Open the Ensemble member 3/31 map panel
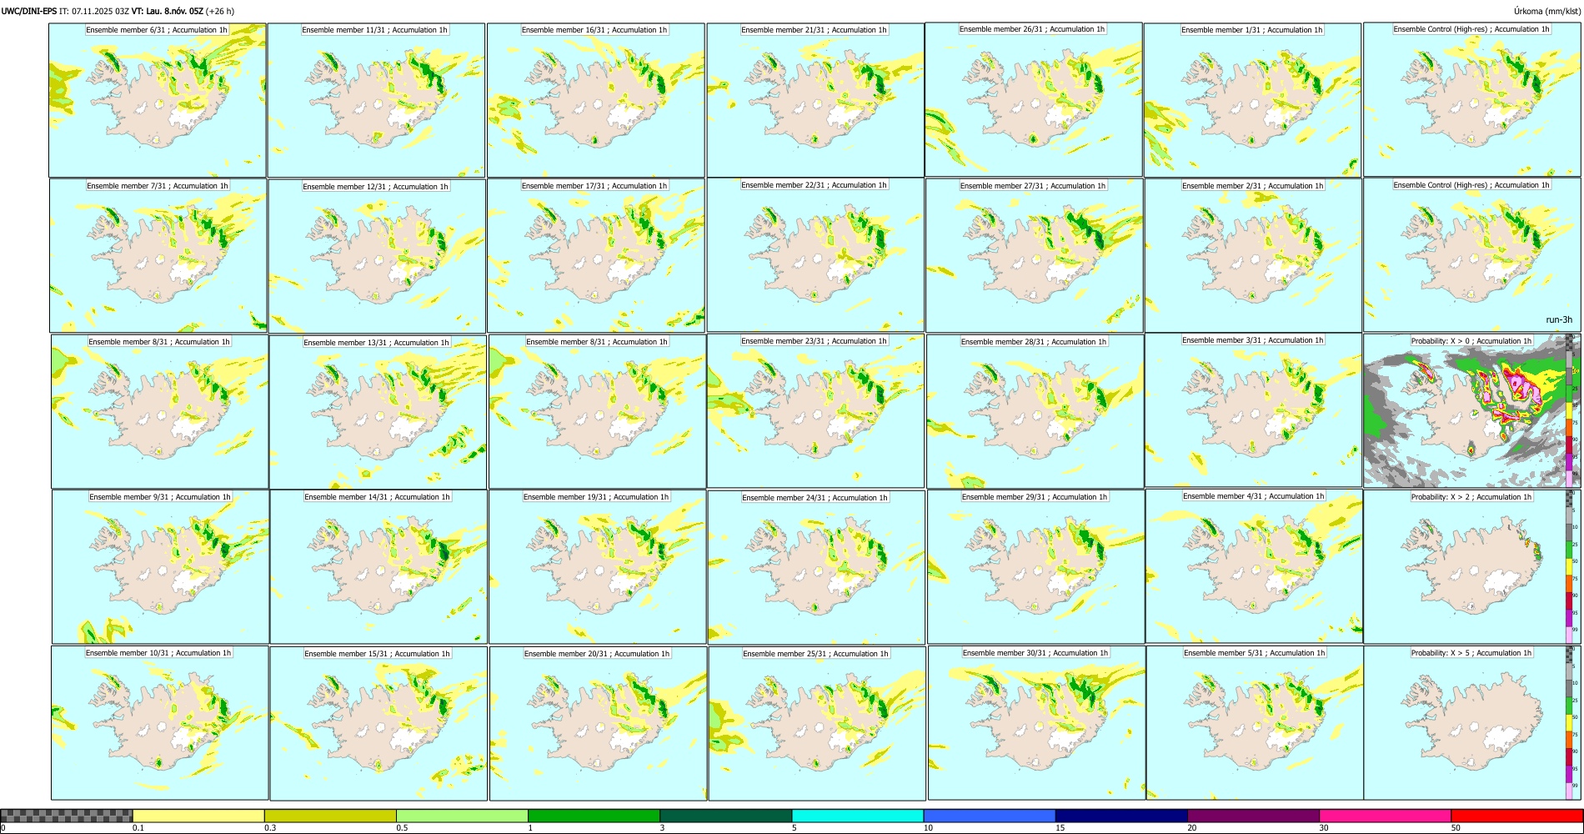 [1254, 410]
